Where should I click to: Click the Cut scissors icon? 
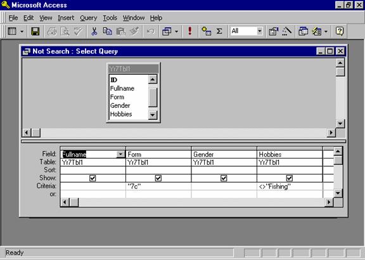(94, 31)
